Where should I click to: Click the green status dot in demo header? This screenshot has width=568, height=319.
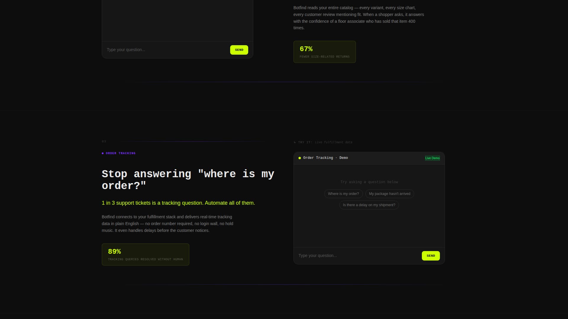click(300, 158)
